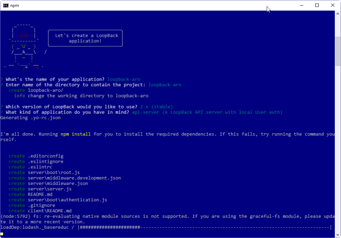The image size is (341, 238).
Task: Click the project directory answer loopback-aro
Action: (165, 85)
